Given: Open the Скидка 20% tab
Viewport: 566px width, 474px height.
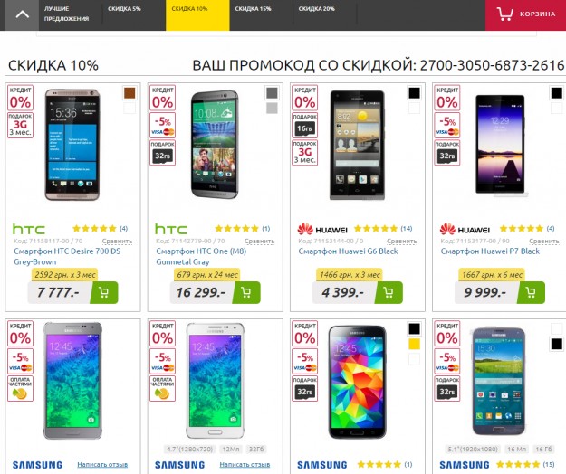Looking at the screenshot, I should pyautogui.click(x=317, y=9).
